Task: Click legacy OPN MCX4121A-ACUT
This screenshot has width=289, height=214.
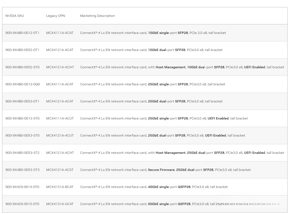Action: tap(60, 136)
